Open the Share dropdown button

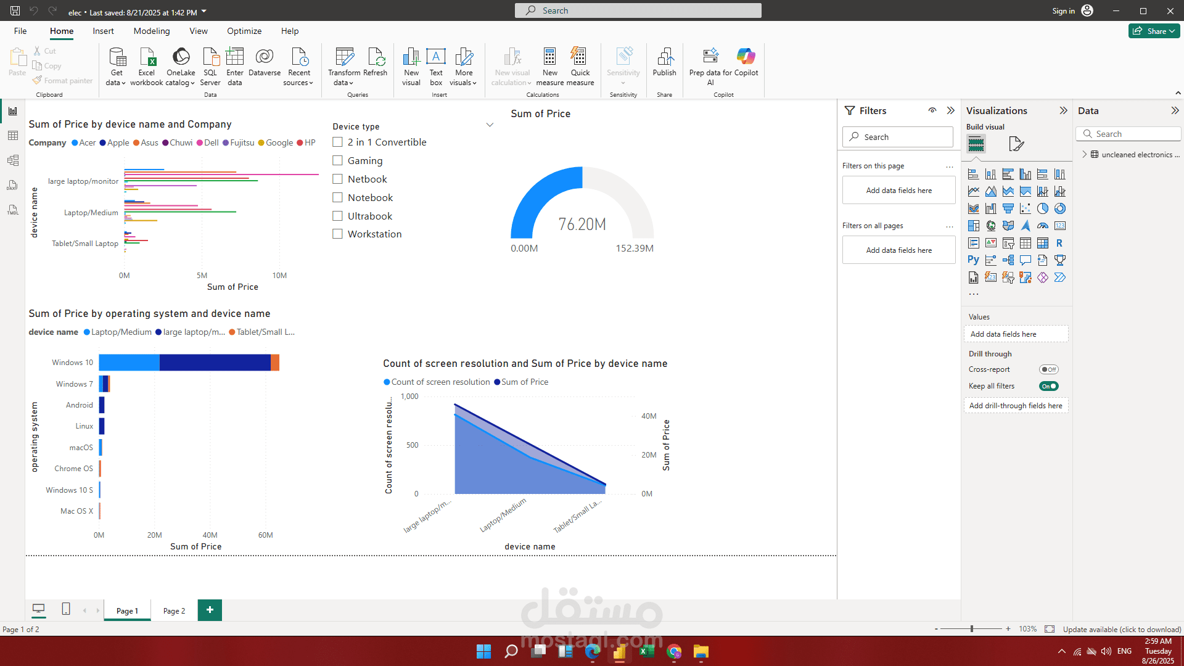[x=1154, y=31]
